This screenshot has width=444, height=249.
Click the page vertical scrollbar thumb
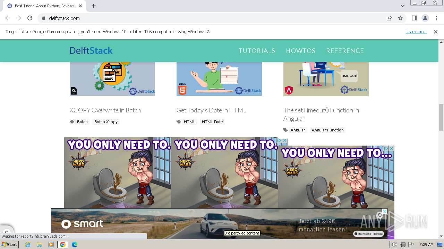(x=441, y=117)
